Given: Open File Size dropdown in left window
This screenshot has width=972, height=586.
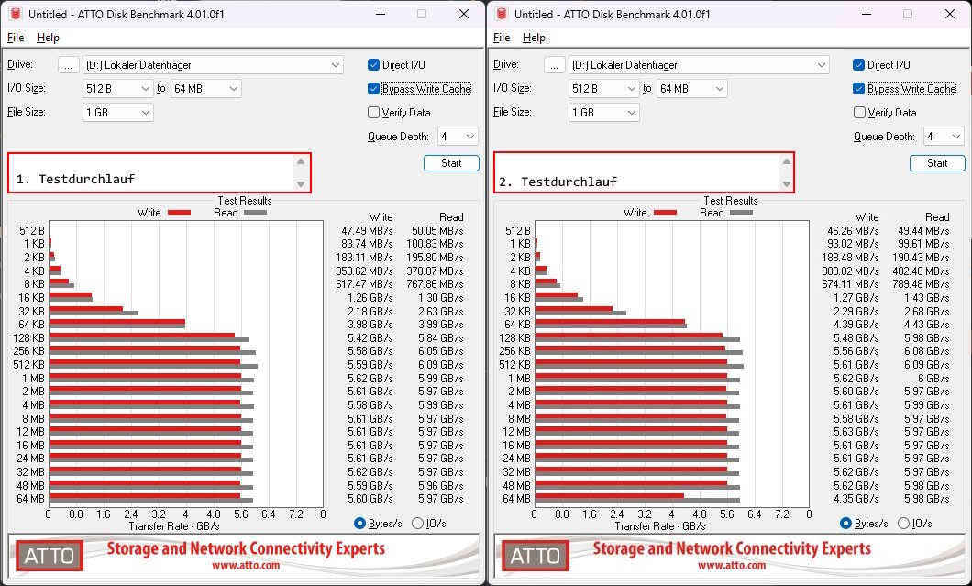Looking at the screenshot, I should click(x=117, y=112).
